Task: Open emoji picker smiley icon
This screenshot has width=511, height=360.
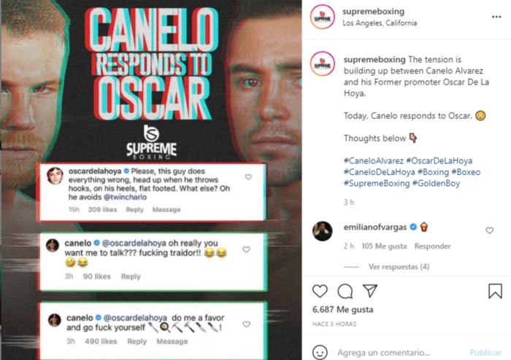Action: tap(320, 352)
